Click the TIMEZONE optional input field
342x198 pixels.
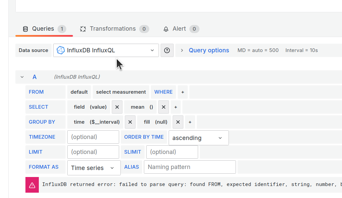pyautogui.click(x=93, y=137)
